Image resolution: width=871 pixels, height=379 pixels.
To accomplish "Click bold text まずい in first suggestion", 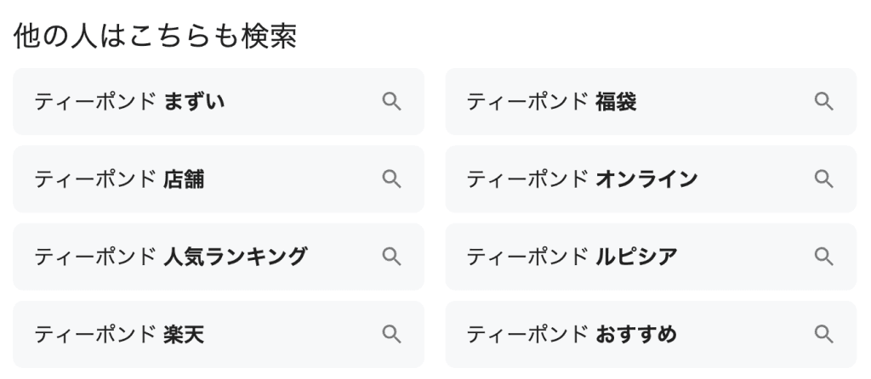I will 194,102.
